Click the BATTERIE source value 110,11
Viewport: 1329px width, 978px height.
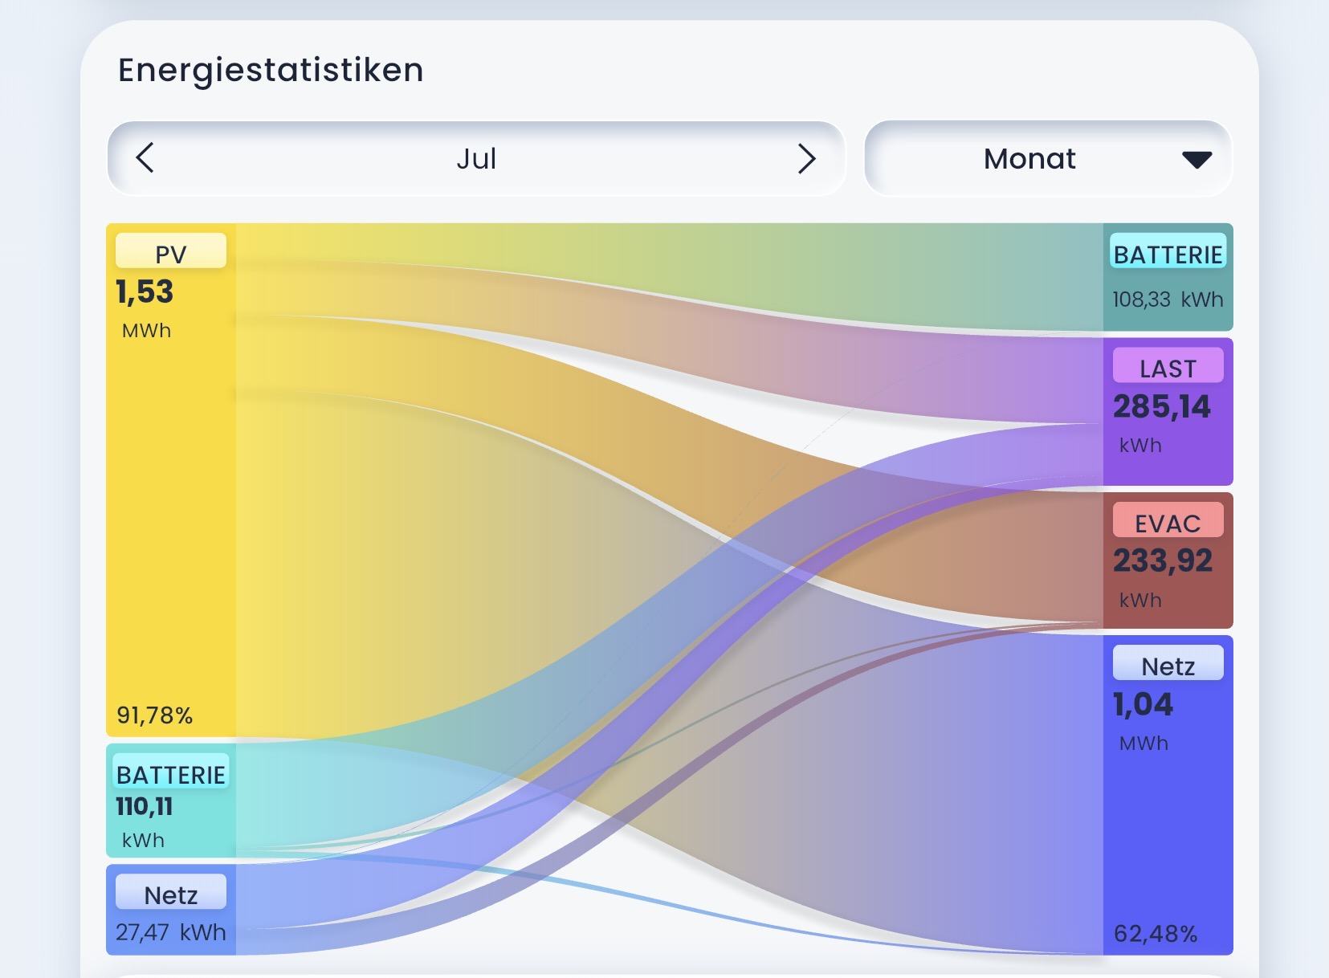(x=145, y=806)
